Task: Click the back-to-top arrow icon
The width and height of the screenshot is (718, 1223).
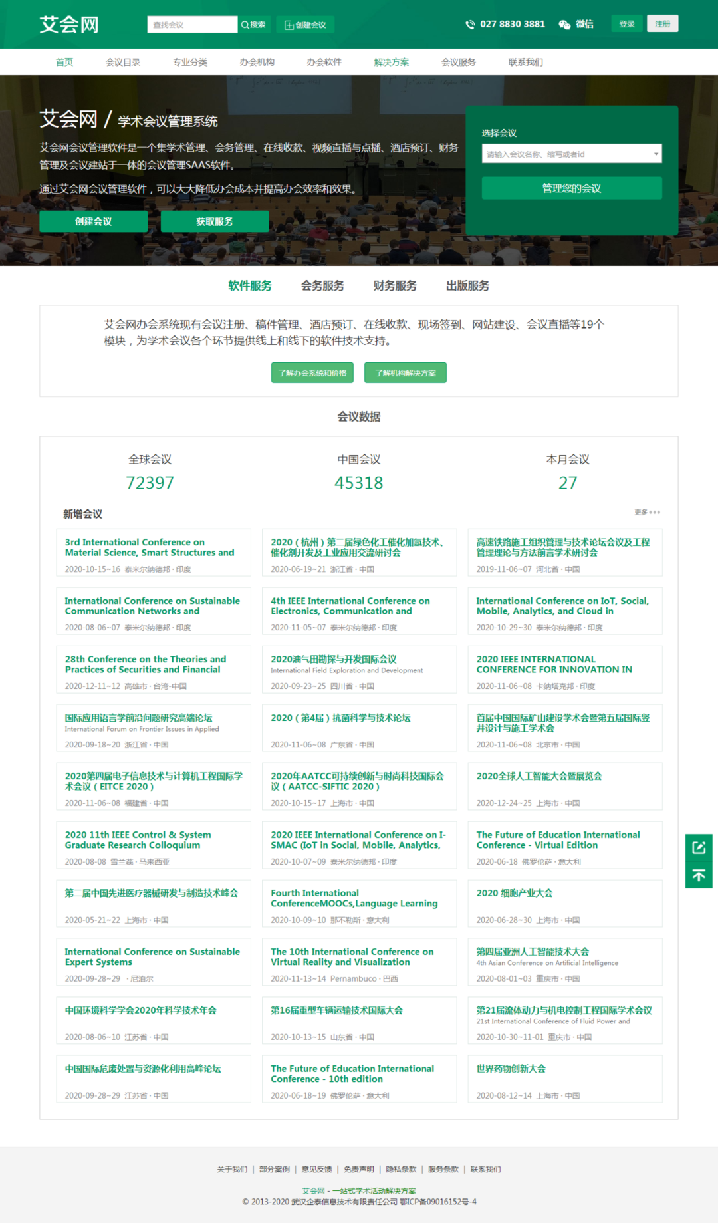Action: point(699,875)
